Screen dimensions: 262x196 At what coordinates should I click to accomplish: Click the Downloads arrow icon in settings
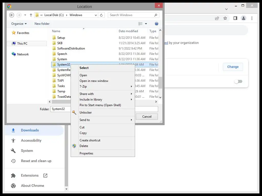coord(13,130)
